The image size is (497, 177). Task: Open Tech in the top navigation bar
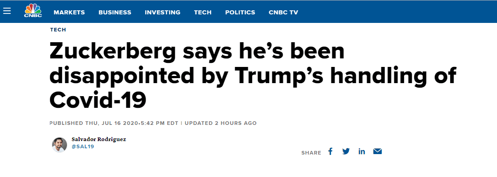click(x=203, y=12)
